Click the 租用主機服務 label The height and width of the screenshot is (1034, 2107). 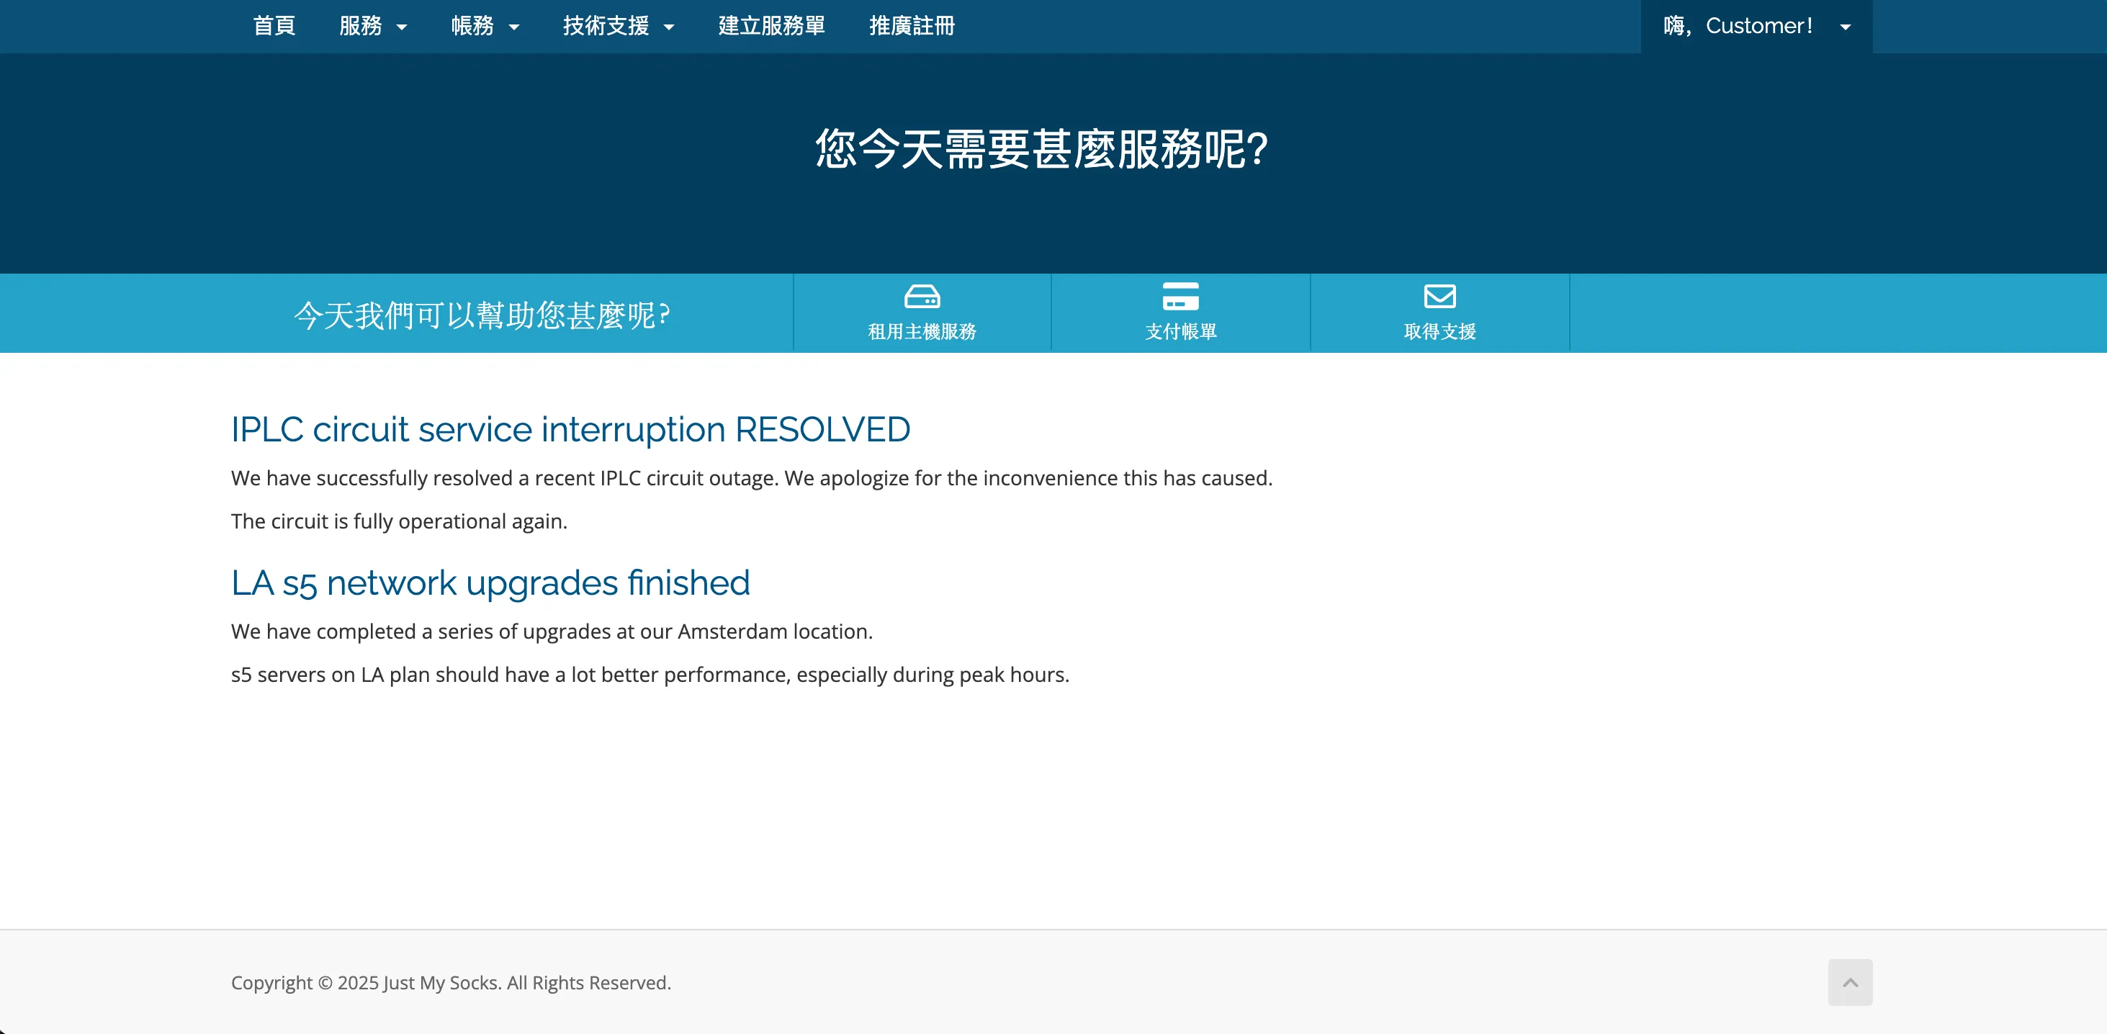pos(922,331)
